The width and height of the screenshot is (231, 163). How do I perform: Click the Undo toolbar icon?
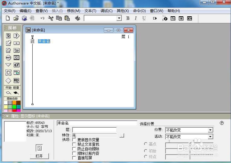tap(43, 18)
